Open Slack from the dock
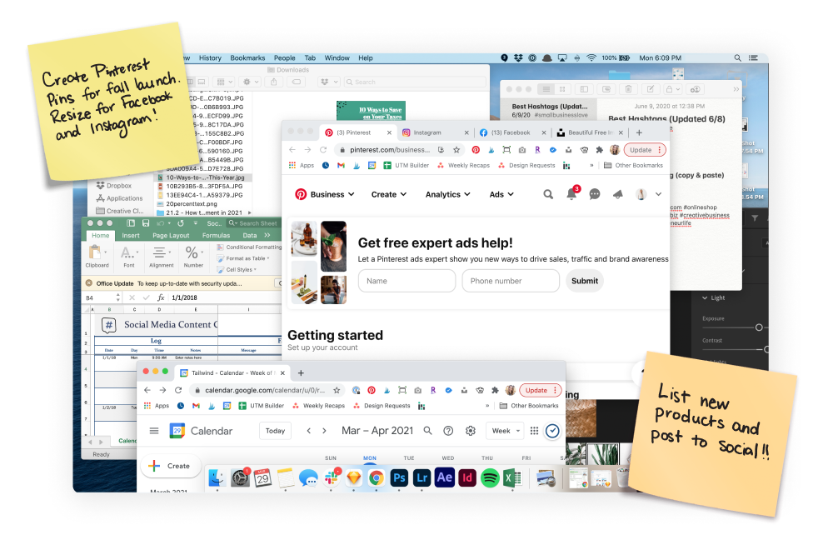 click(x=332, y=477)
